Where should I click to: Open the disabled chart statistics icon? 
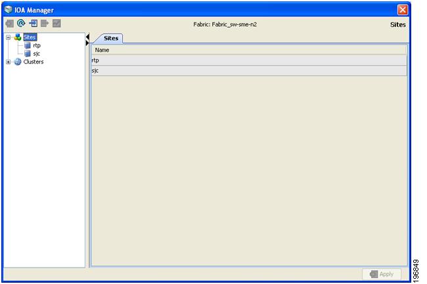(56, 24)
